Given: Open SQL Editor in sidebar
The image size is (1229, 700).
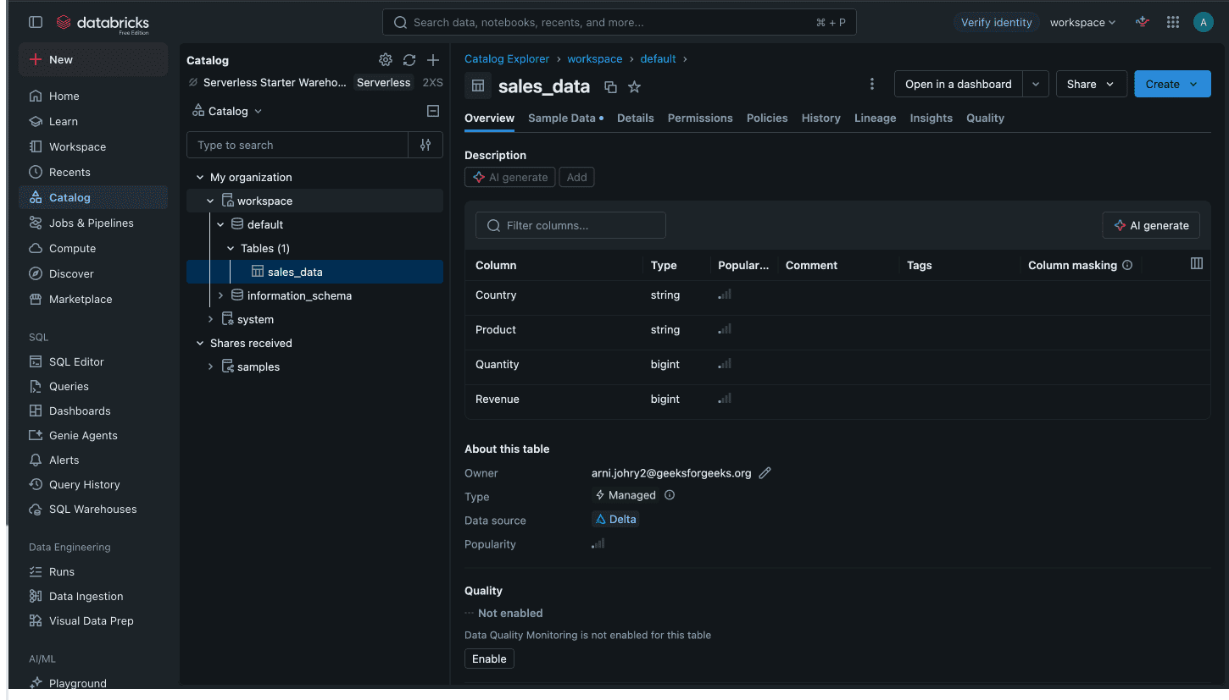Looking at the screenshot, I should 75,361.
